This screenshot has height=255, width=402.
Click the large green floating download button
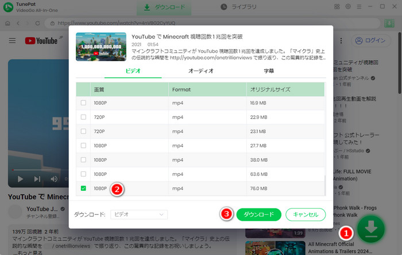371,229
